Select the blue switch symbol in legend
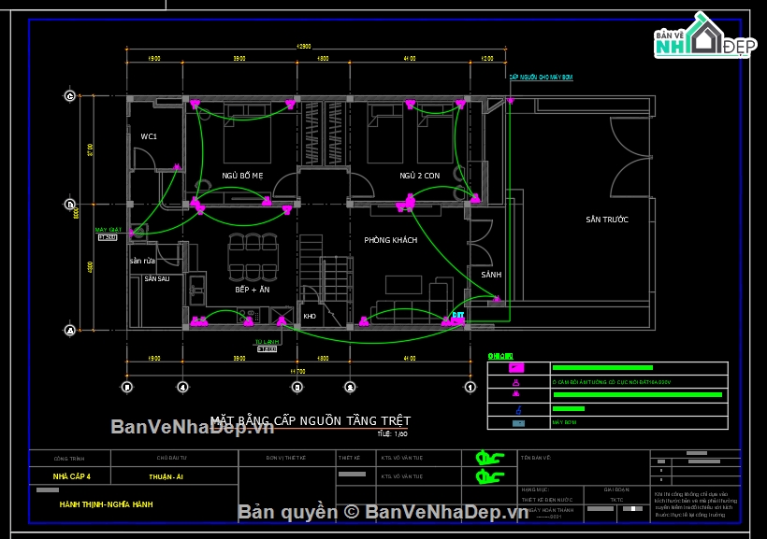The image size is (767, 539). click(518, 409)
